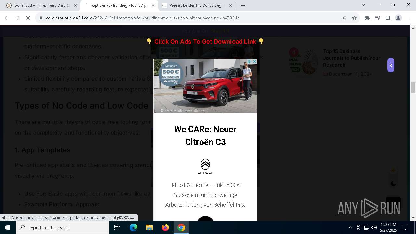Click the Citroën logo in the ad
The height and width of the screenshot is (234, 416).
tap(205, 166)
